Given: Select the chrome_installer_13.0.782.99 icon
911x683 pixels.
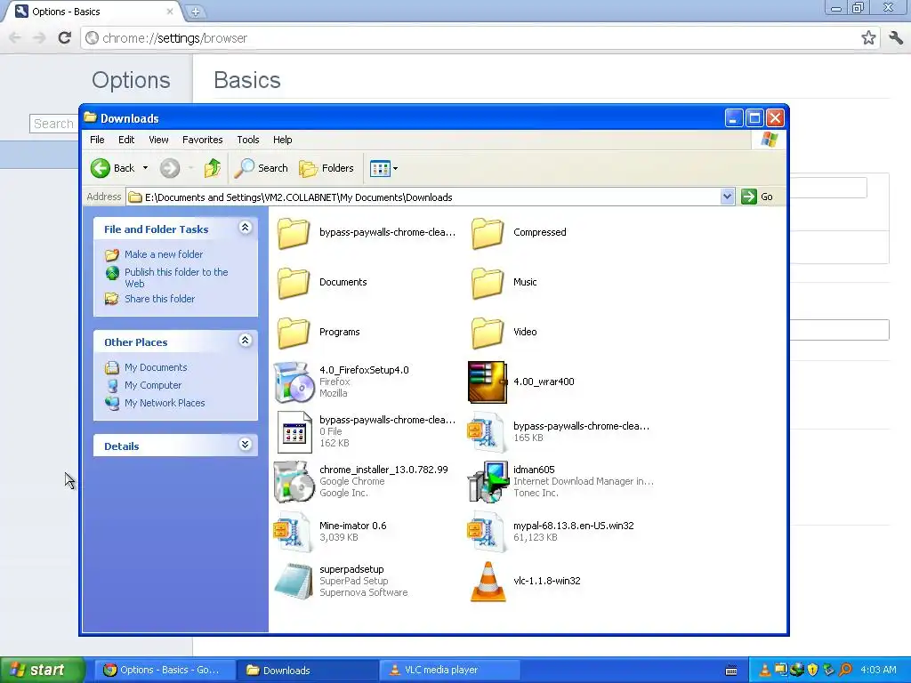Looking at the screenshot, I should 294,481.
